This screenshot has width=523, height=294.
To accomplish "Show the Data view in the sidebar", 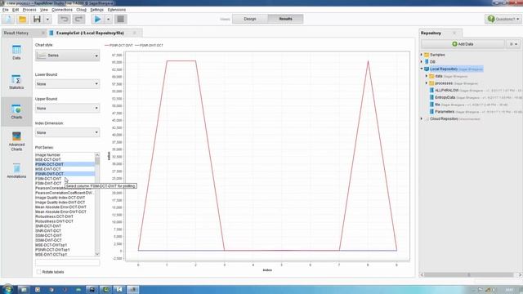I will (x=16, y=52).
